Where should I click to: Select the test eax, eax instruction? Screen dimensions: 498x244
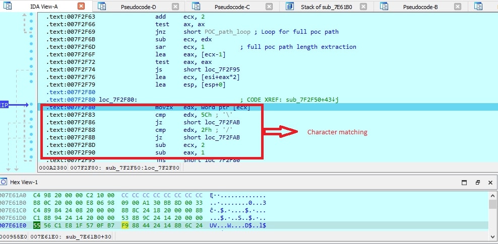[183, 62]
